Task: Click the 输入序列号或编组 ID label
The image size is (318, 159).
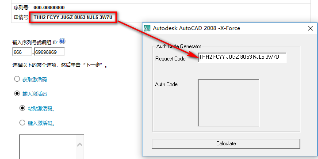Action: (35, 42)
